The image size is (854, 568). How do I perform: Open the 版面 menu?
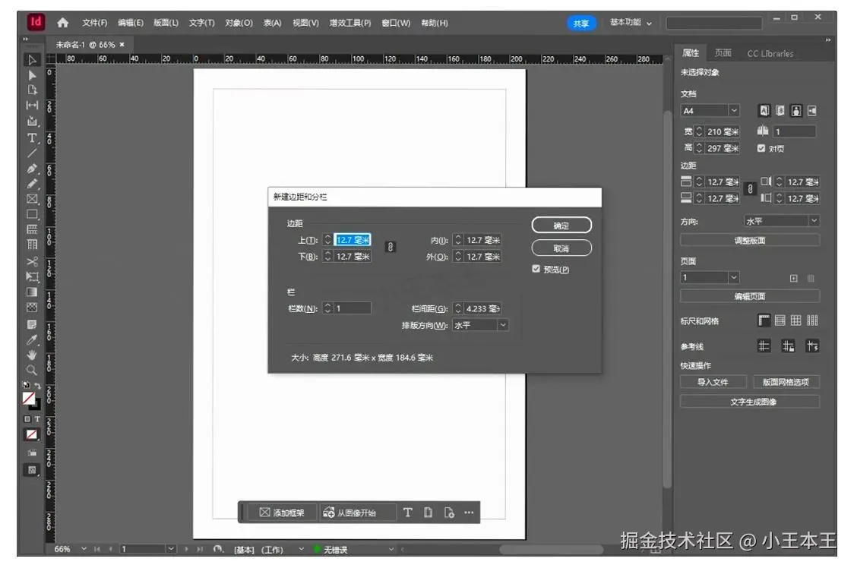(x=166, y=23)
